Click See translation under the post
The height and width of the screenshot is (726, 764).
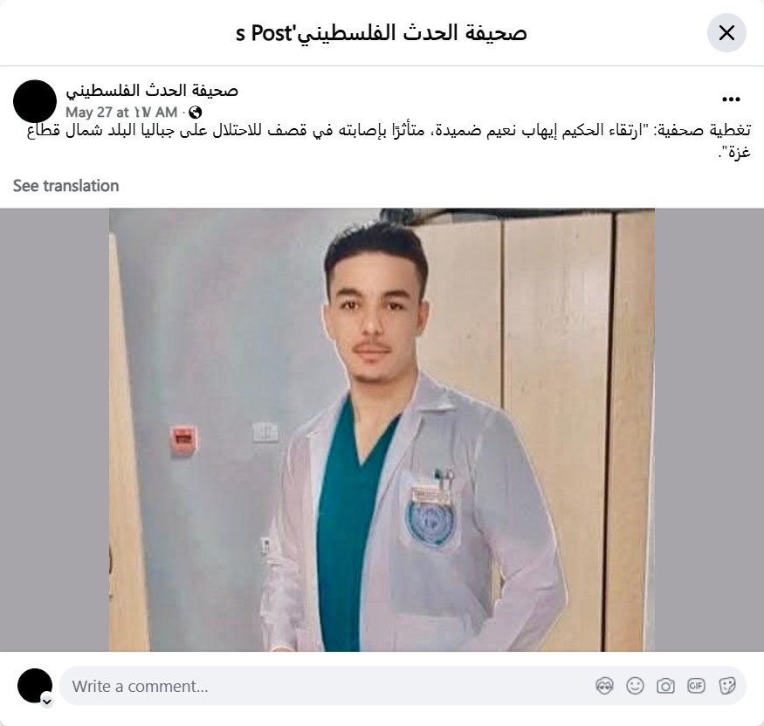pos(65,186)
